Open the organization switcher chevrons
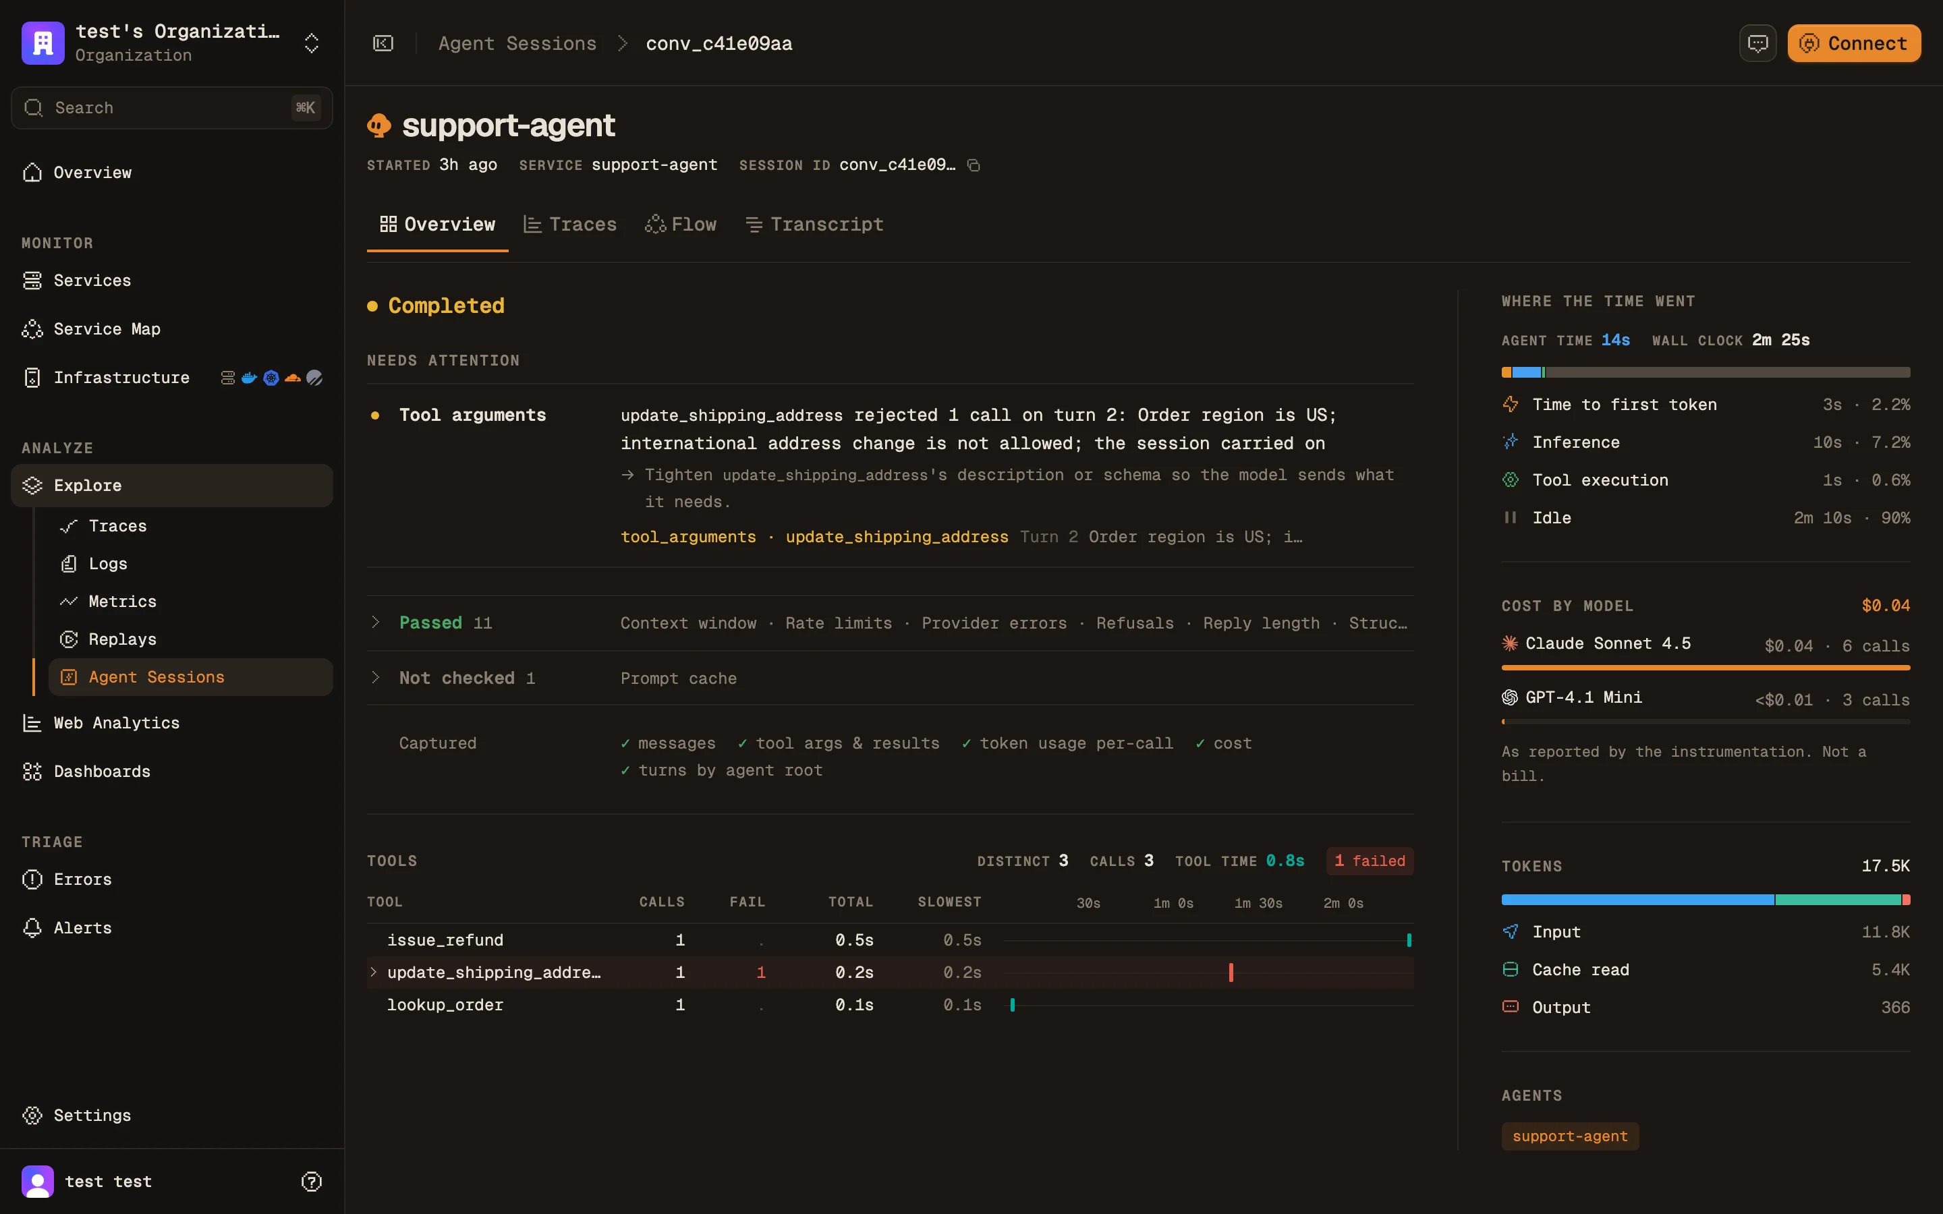 [x=312, y=42]
